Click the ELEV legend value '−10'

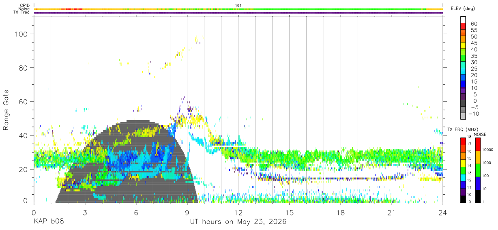[473, 114]
